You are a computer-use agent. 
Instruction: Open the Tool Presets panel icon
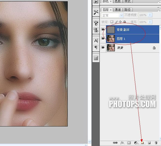coord(96,12)
